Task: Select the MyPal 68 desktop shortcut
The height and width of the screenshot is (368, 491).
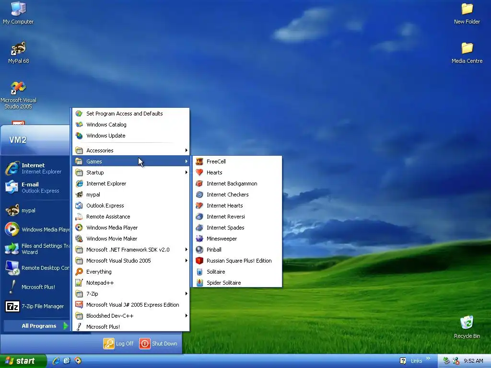Action: [x=19, y=53]
